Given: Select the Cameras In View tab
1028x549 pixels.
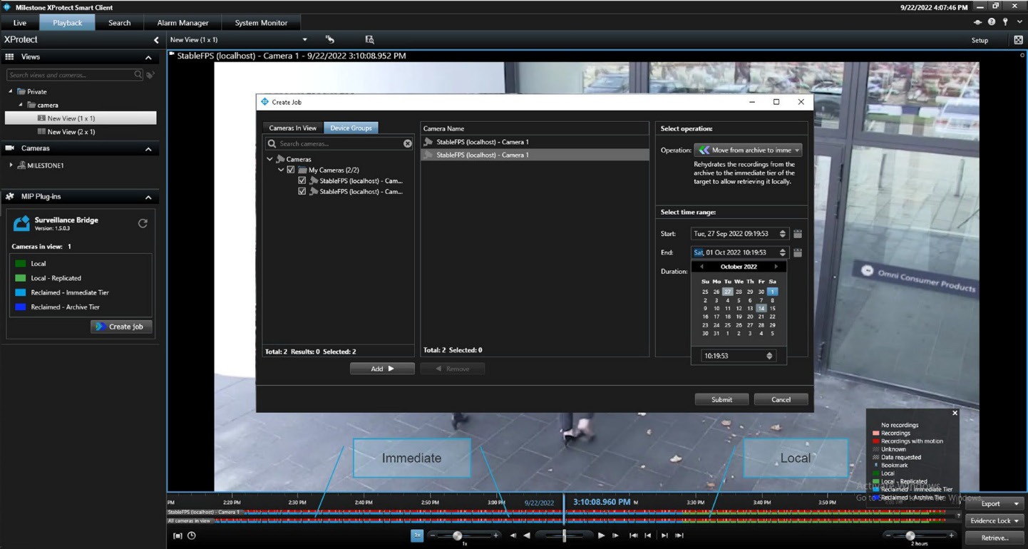Looking at the screenshot, I should point(293,128).
